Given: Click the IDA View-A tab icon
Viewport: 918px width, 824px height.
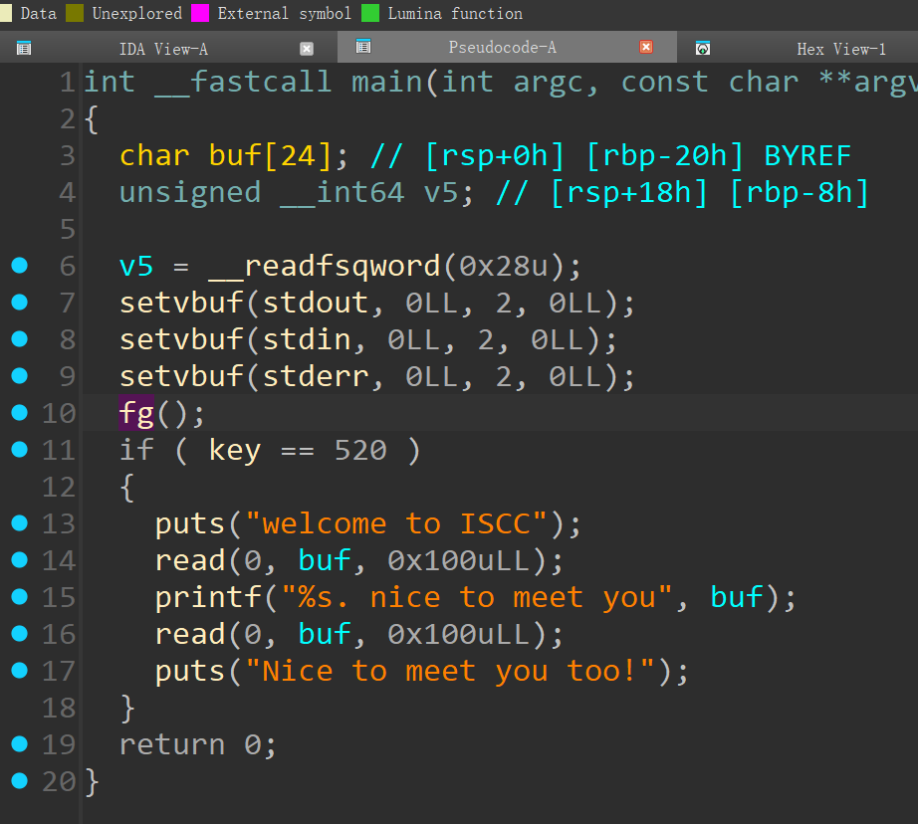Looking at the screenshot, I should (x=24, y=49).
